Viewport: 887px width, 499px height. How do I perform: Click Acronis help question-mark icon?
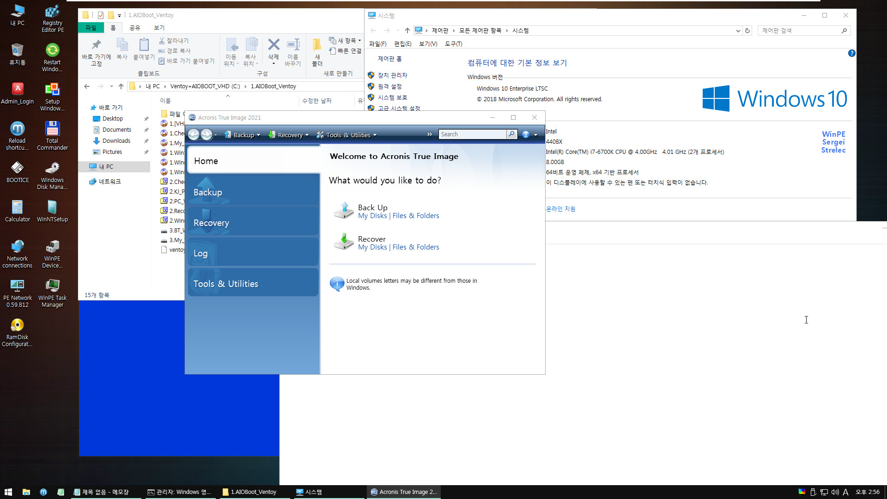tap(526, 134)
